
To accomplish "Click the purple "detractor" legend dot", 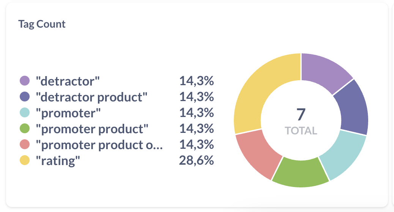I will tap(24, 81).
